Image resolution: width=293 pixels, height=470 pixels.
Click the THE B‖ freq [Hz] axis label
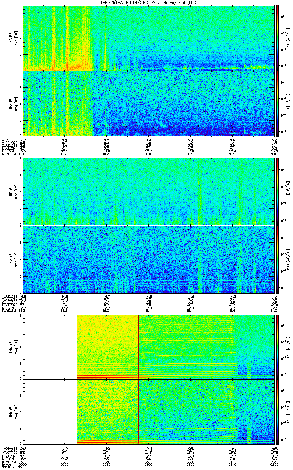(x=13, y=411)
